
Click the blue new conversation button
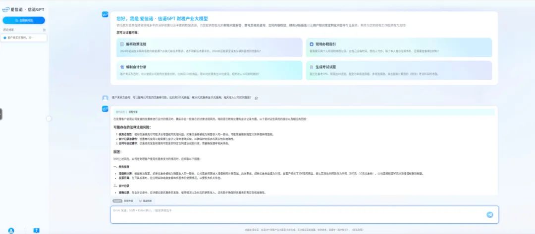click(24, 20)
